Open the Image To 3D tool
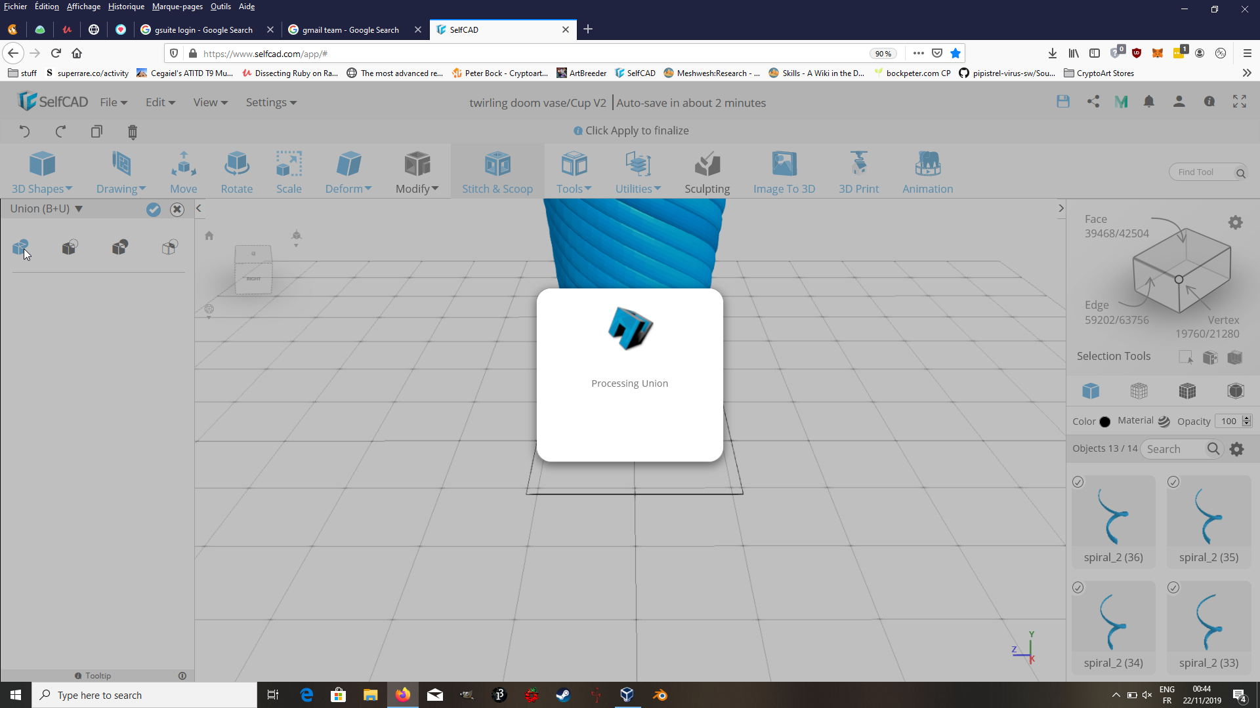1260x708 pixels. tap(784, 172)
